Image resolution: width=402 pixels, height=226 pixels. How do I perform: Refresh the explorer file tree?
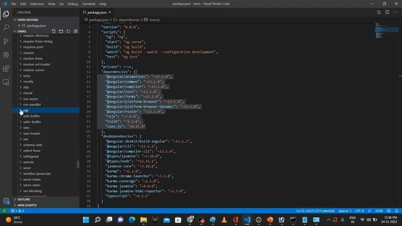[68, 31]
